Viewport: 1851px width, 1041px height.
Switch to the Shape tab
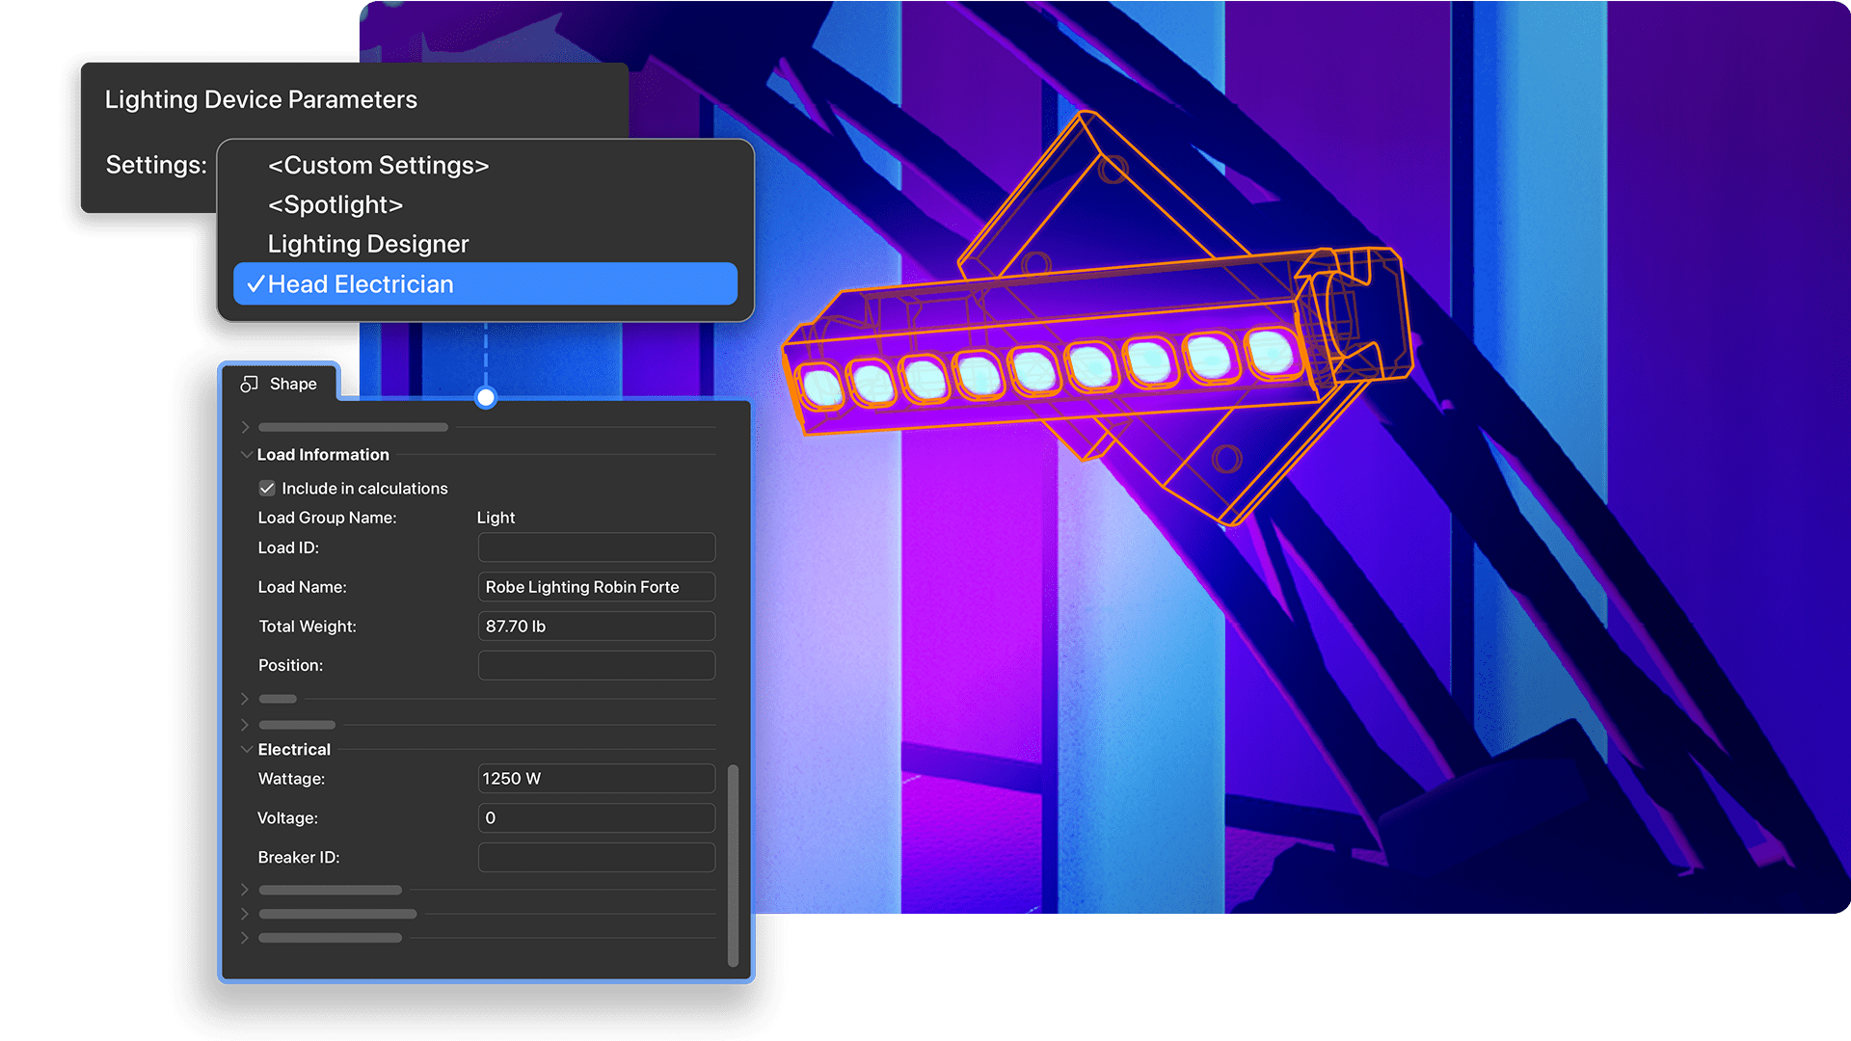click(280, 384)
